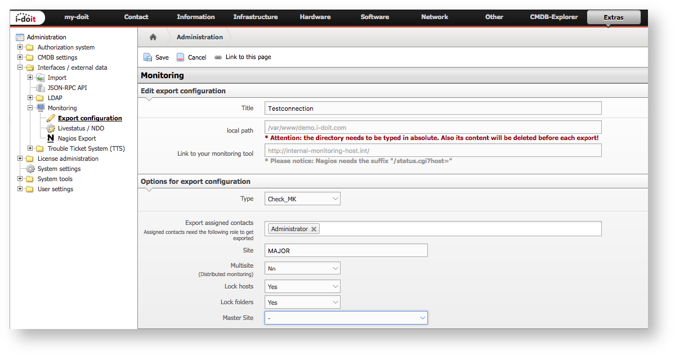This screenshot has height=356, width=675.
Task: Open the my-doit menu
Action: tap(77, 17)
